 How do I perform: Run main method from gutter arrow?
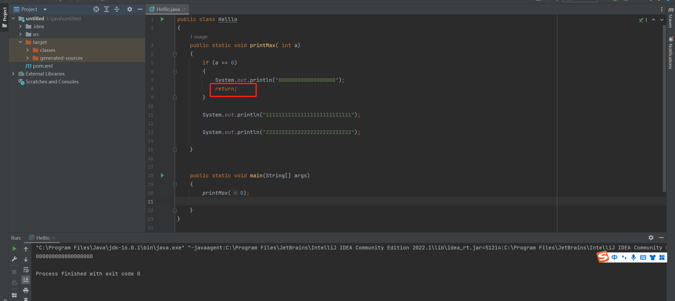point(162,175)
